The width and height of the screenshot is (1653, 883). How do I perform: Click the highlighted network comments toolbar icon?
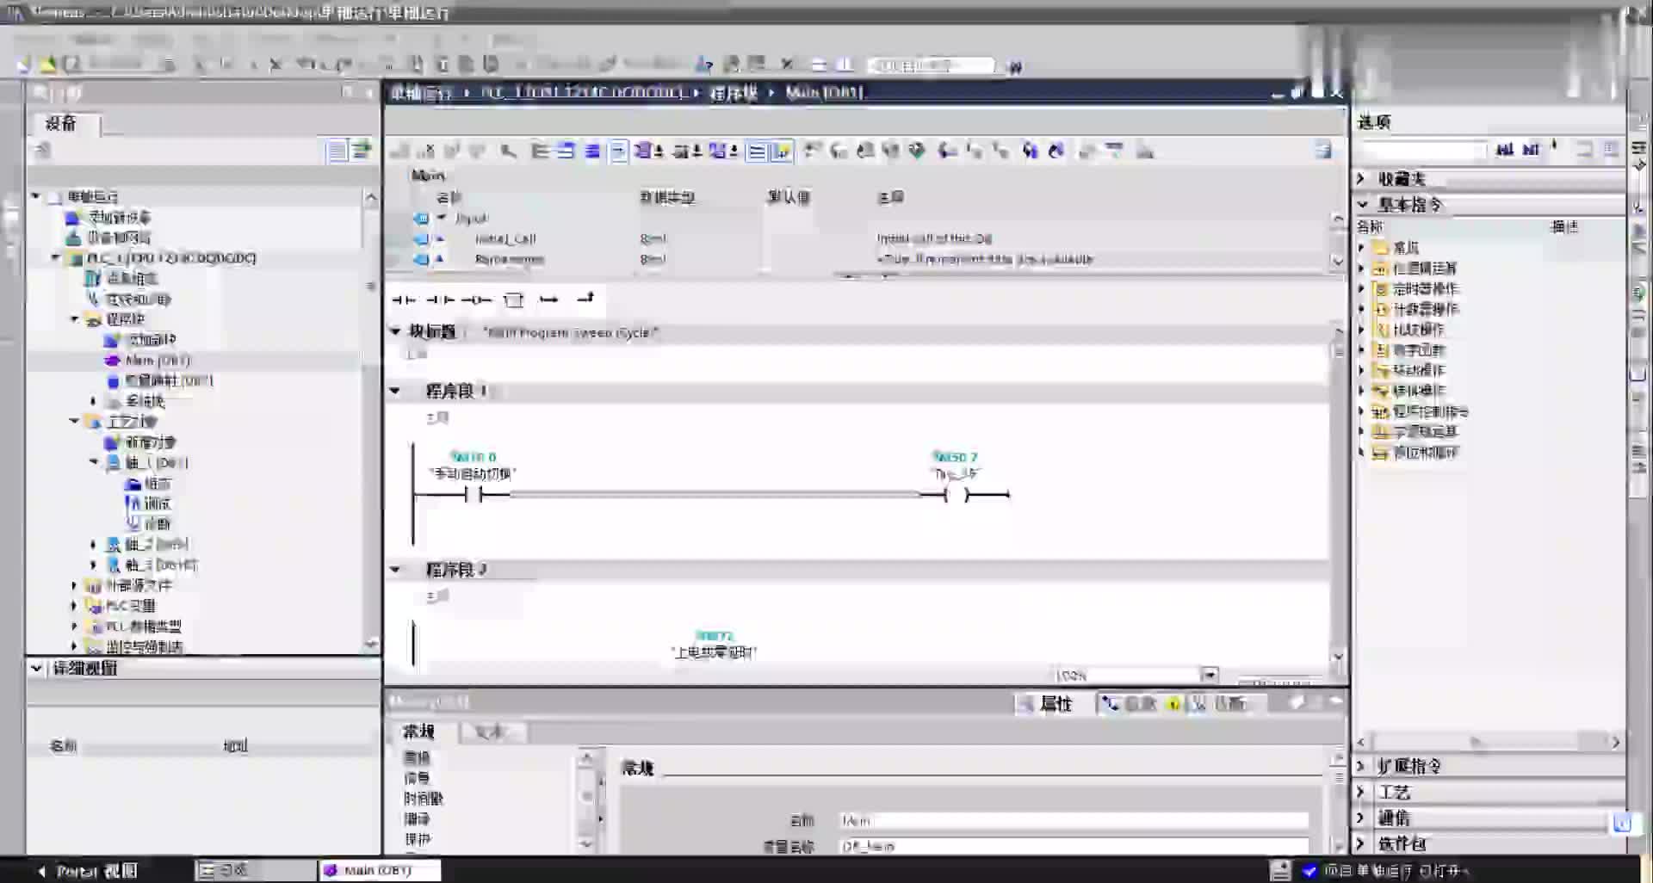pos(757,151)
